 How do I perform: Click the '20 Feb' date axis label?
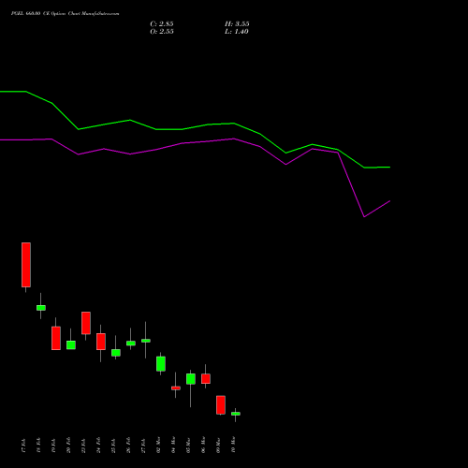pyautogui.click(x=68, y=446)
